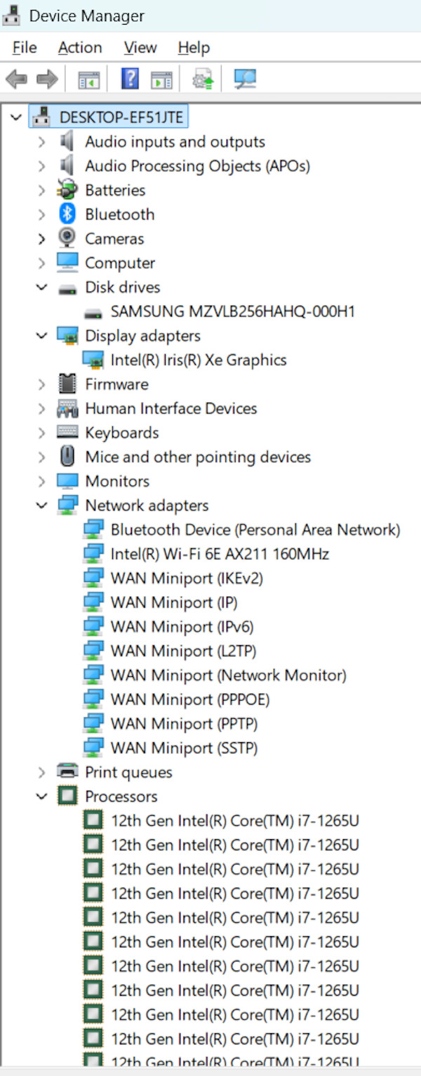This screenshot has height=1076, width=421.
Task: Click the Help question mark toolbar icon
Action: pos(130,79)
